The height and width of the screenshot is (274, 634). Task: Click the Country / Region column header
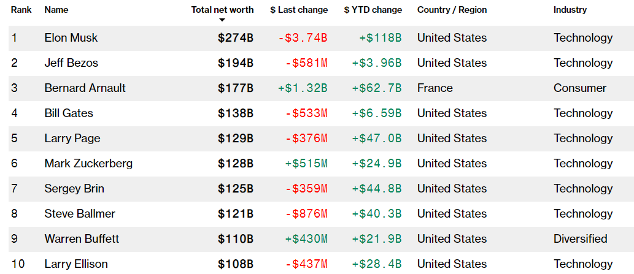point(452,10)
